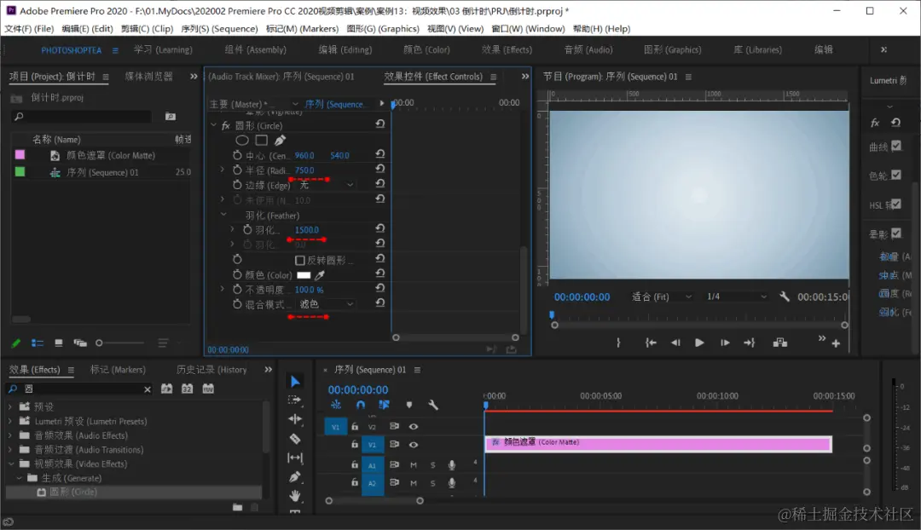Solo audio track A2
Screen dimensions: 921x530
coord(433,483)
